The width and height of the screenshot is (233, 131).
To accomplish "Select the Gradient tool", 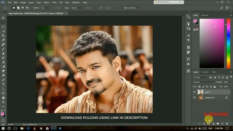I will tap(3, 67).
